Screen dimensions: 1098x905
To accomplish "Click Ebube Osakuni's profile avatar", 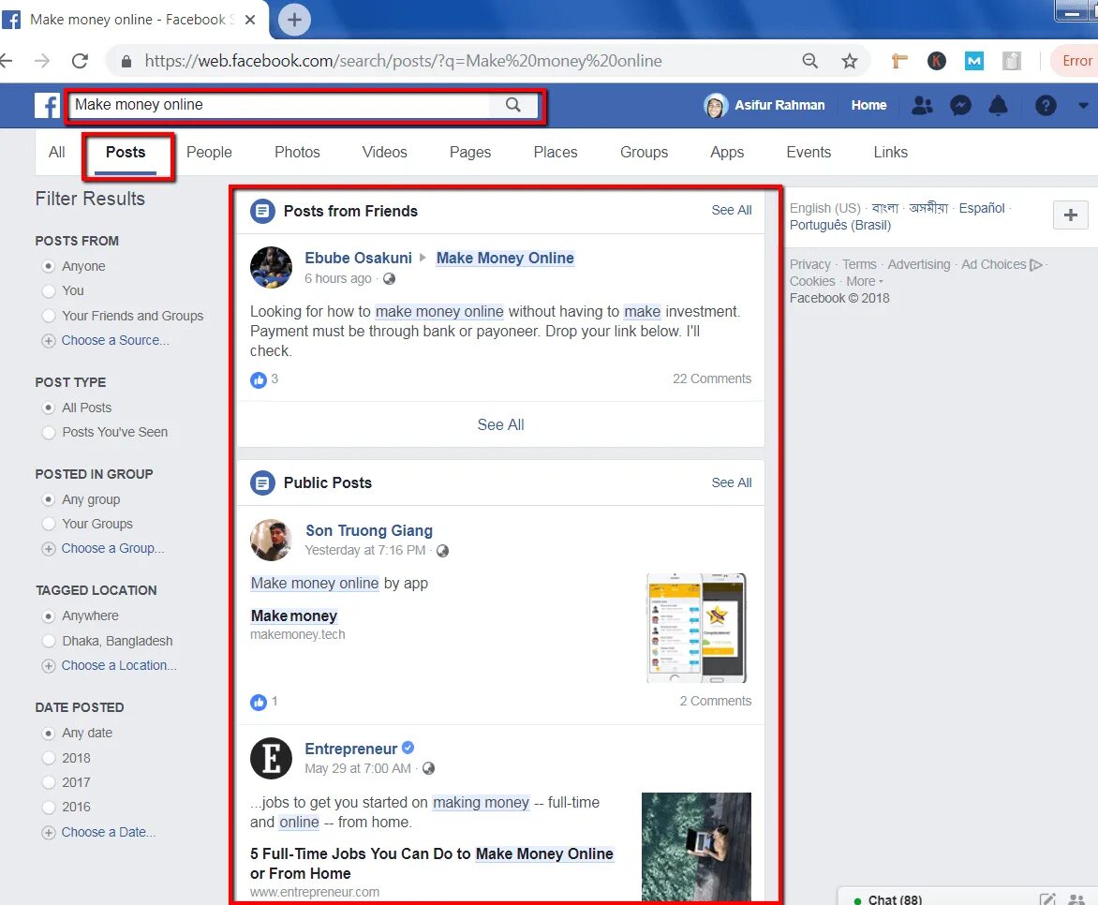I will (x=271, y=268).
